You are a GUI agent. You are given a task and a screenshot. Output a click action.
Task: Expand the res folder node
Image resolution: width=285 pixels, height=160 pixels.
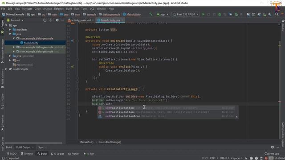coord(10,60)
